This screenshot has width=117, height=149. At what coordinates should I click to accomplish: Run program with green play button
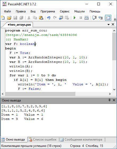[75, 18]
